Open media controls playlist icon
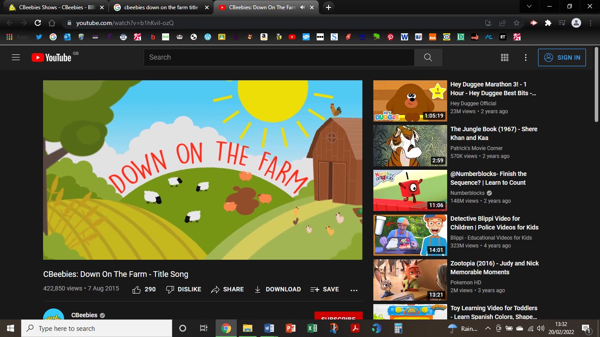Image resolution: width=600 pixels, height=337 pixels. coord(562,23)
